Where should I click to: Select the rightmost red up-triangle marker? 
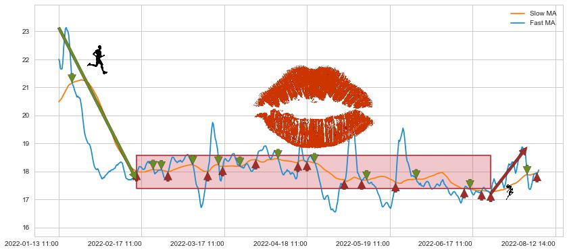(537, 177)
